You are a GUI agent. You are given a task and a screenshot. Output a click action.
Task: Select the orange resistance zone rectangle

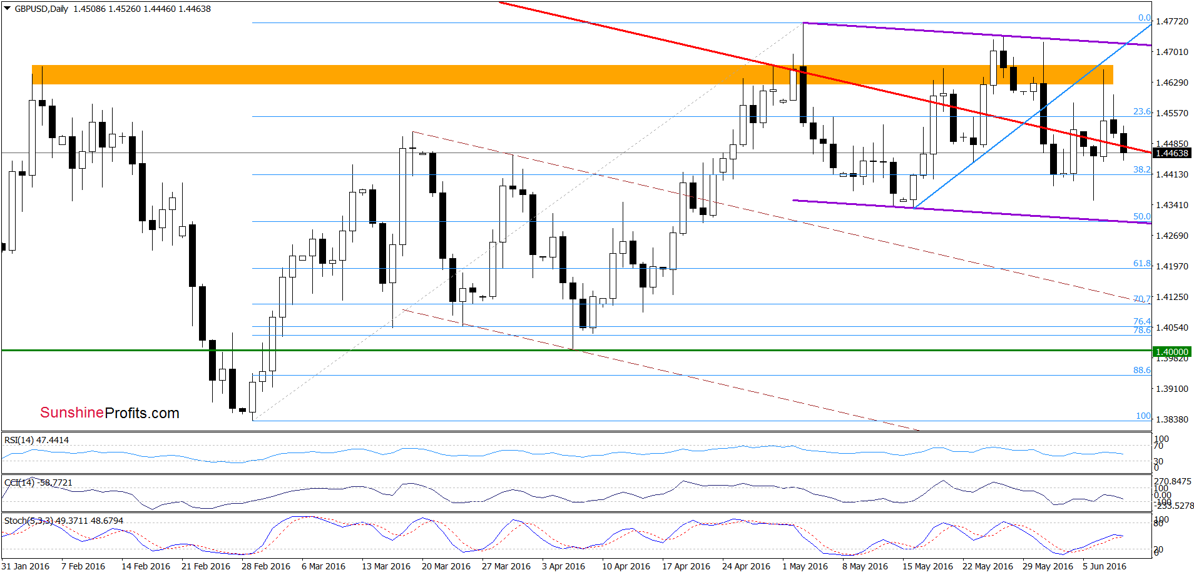[x=572, y=75]
